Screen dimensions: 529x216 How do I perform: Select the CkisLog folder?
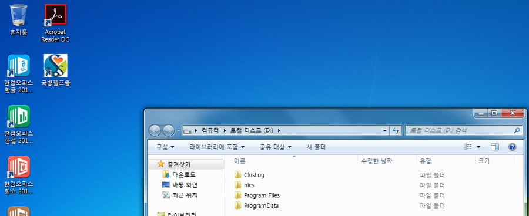tap(254, 175)
